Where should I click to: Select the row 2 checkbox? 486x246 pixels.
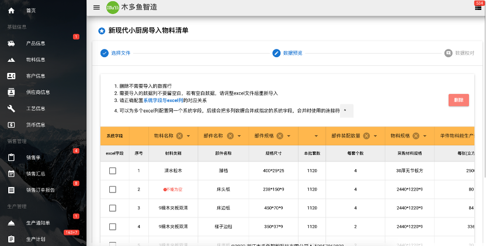pos(113,189)
